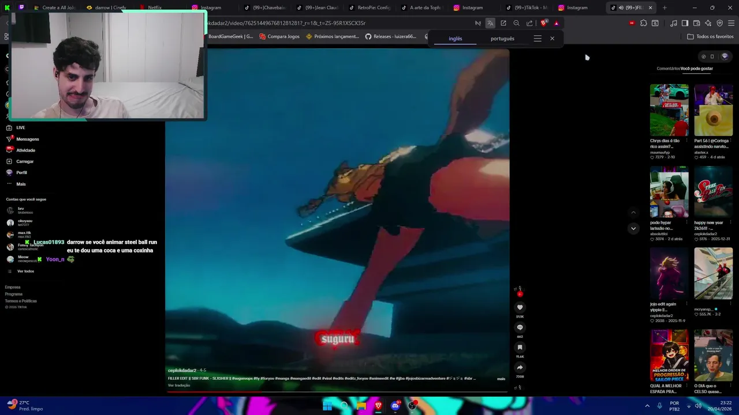This screenshot has height=415, width=739.
Task: Open a new browser tab
Action: pyautogui.click(x=665, y=7)
